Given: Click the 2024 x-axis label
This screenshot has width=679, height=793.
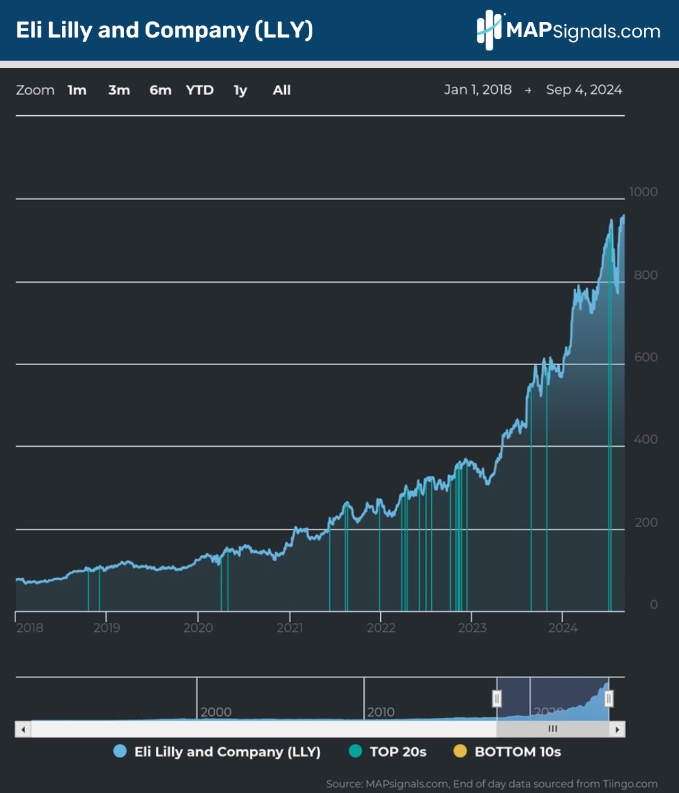Looking at the screenshot, I should tap(563, 627).
